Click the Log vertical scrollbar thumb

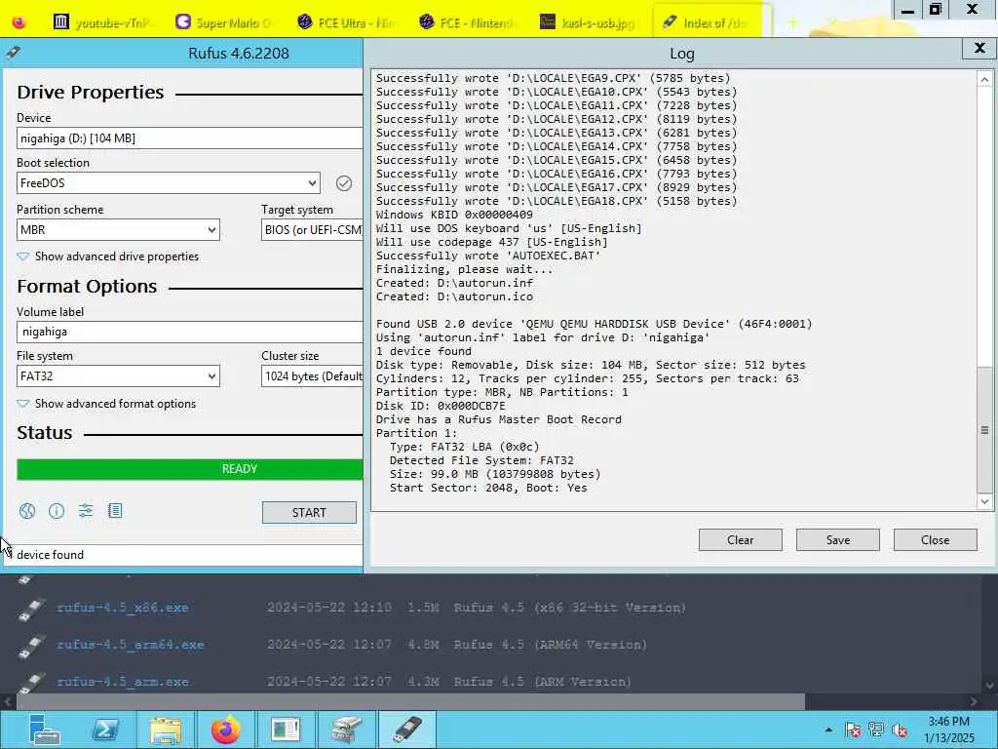pos(984,430)
